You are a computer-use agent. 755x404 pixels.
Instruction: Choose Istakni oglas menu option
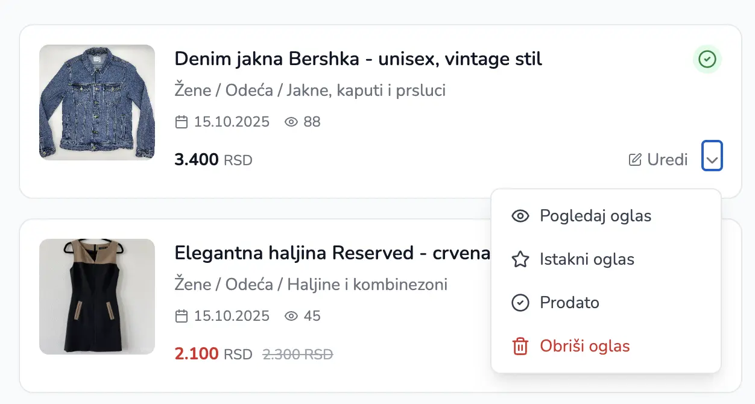(x=587, y=259)
